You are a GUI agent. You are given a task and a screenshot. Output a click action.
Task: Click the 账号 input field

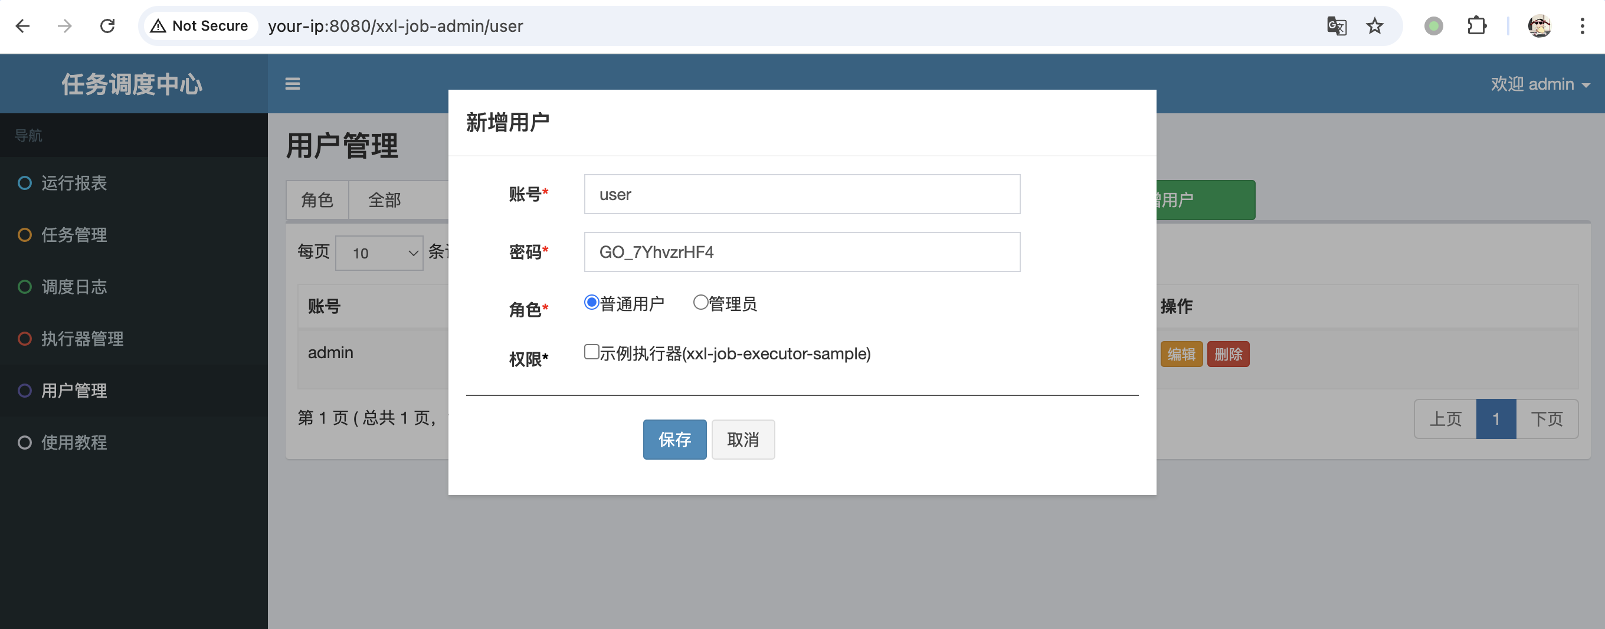point(801,194)
